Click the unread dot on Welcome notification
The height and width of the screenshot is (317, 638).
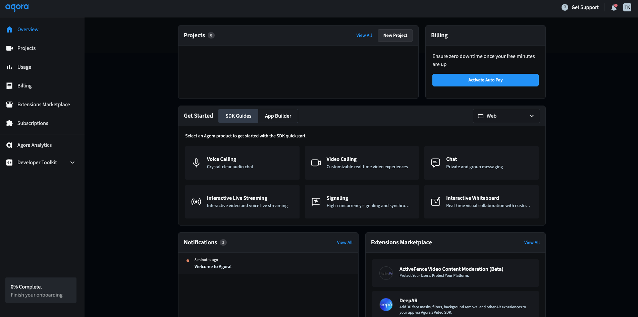[188, 261]
